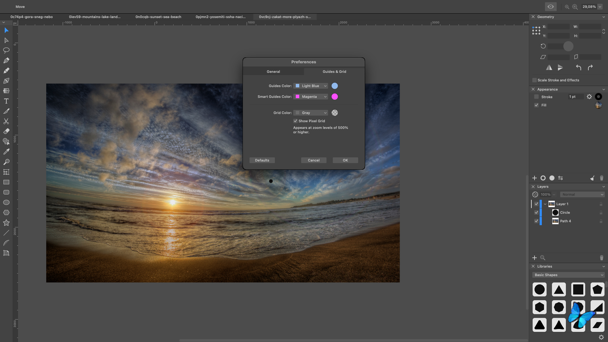The image size is (608, 342).
Task: Switch to the General preferences tab
Action: [x=273, y=72]
